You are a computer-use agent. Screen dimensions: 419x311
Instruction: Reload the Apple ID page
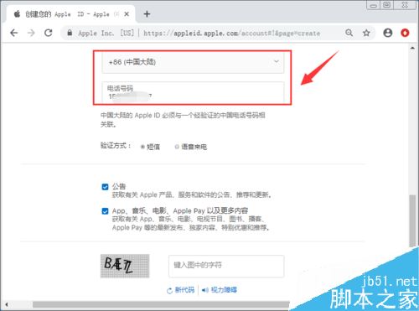[49, 33]
